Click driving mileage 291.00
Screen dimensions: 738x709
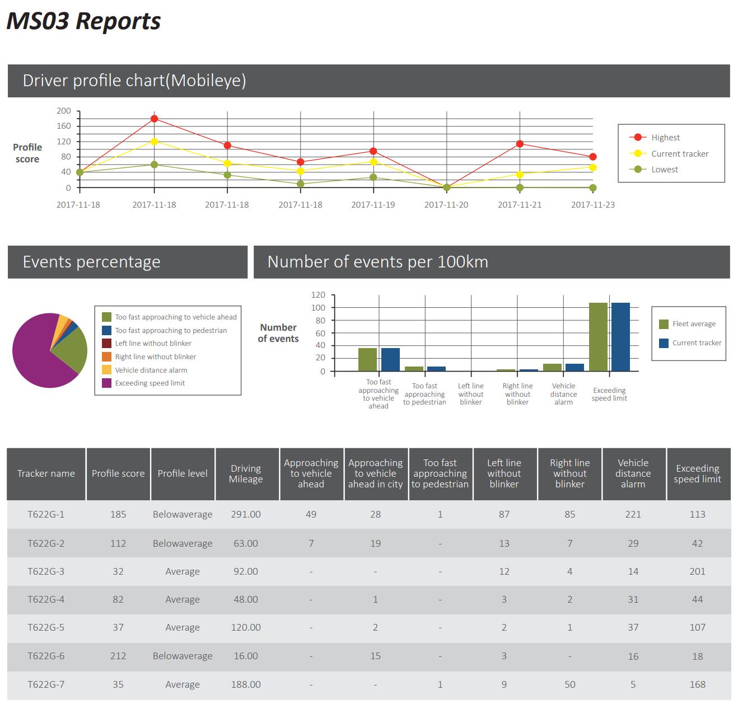[x=246, y=514]
